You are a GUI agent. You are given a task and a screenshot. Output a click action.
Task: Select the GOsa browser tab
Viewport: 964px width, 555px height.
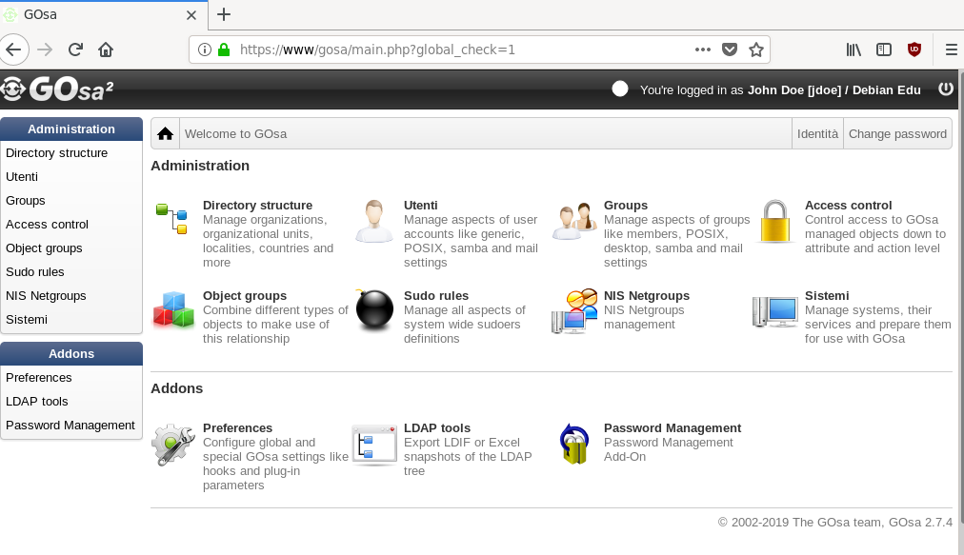click(103, 14)
